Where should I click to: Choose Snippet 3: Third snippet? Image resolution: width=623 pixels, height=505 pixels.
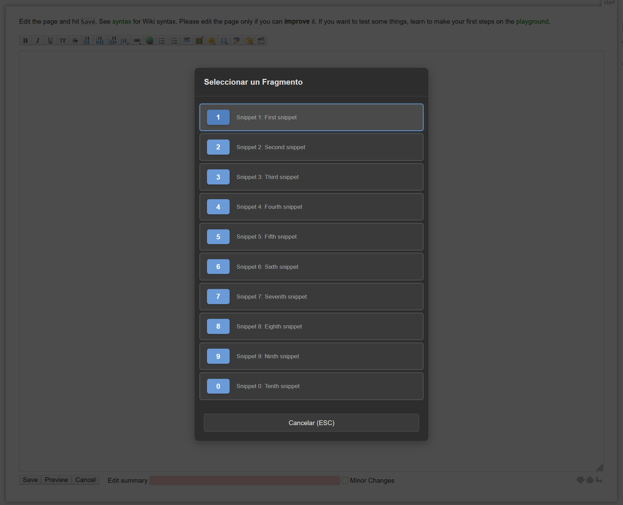coord(311,177)
